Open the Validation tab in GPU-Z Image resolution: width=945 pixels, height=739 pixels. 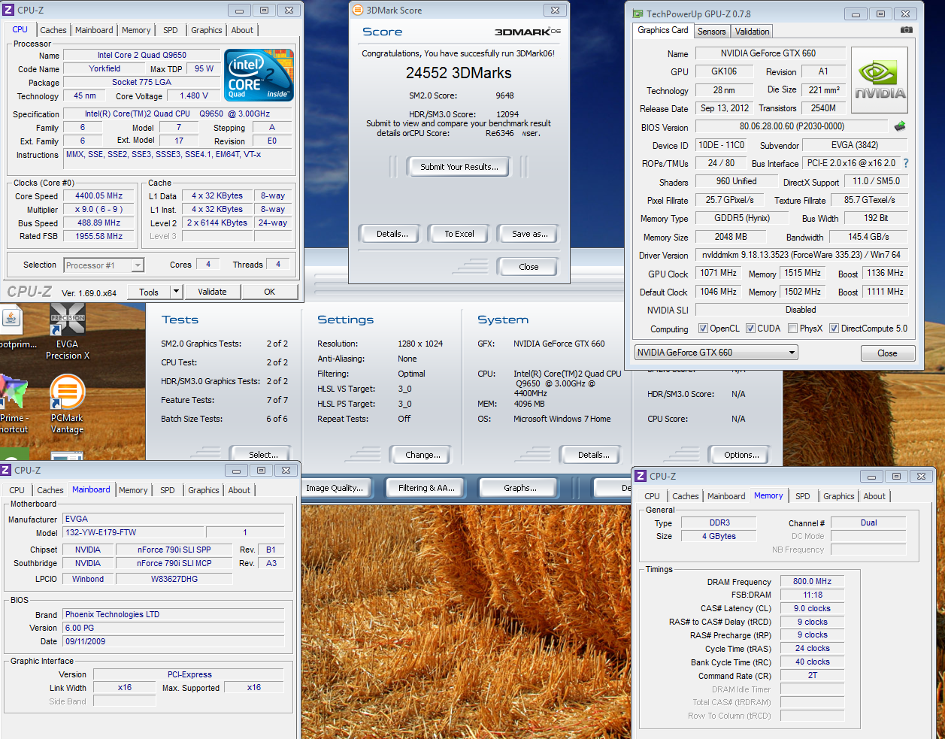(752, 32)
